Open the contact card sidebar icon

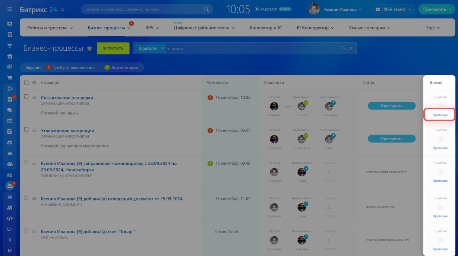coord(10,175)
